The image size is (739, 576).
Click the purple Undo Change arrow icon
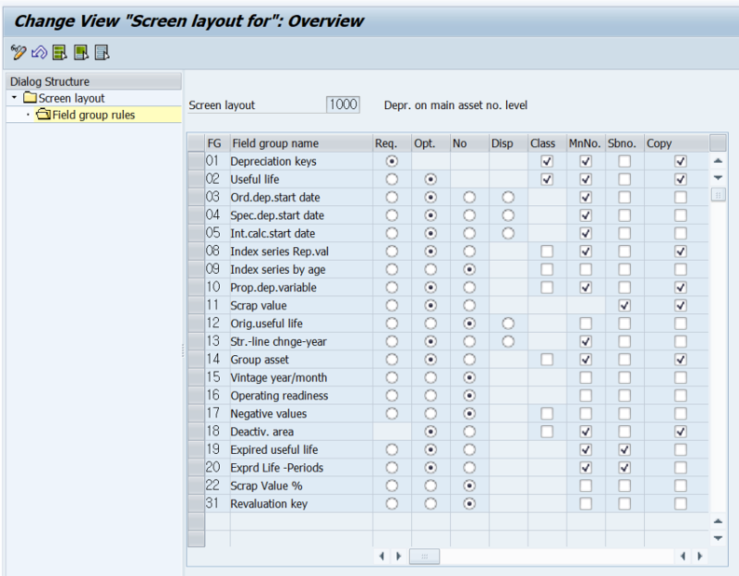[39, 53]
